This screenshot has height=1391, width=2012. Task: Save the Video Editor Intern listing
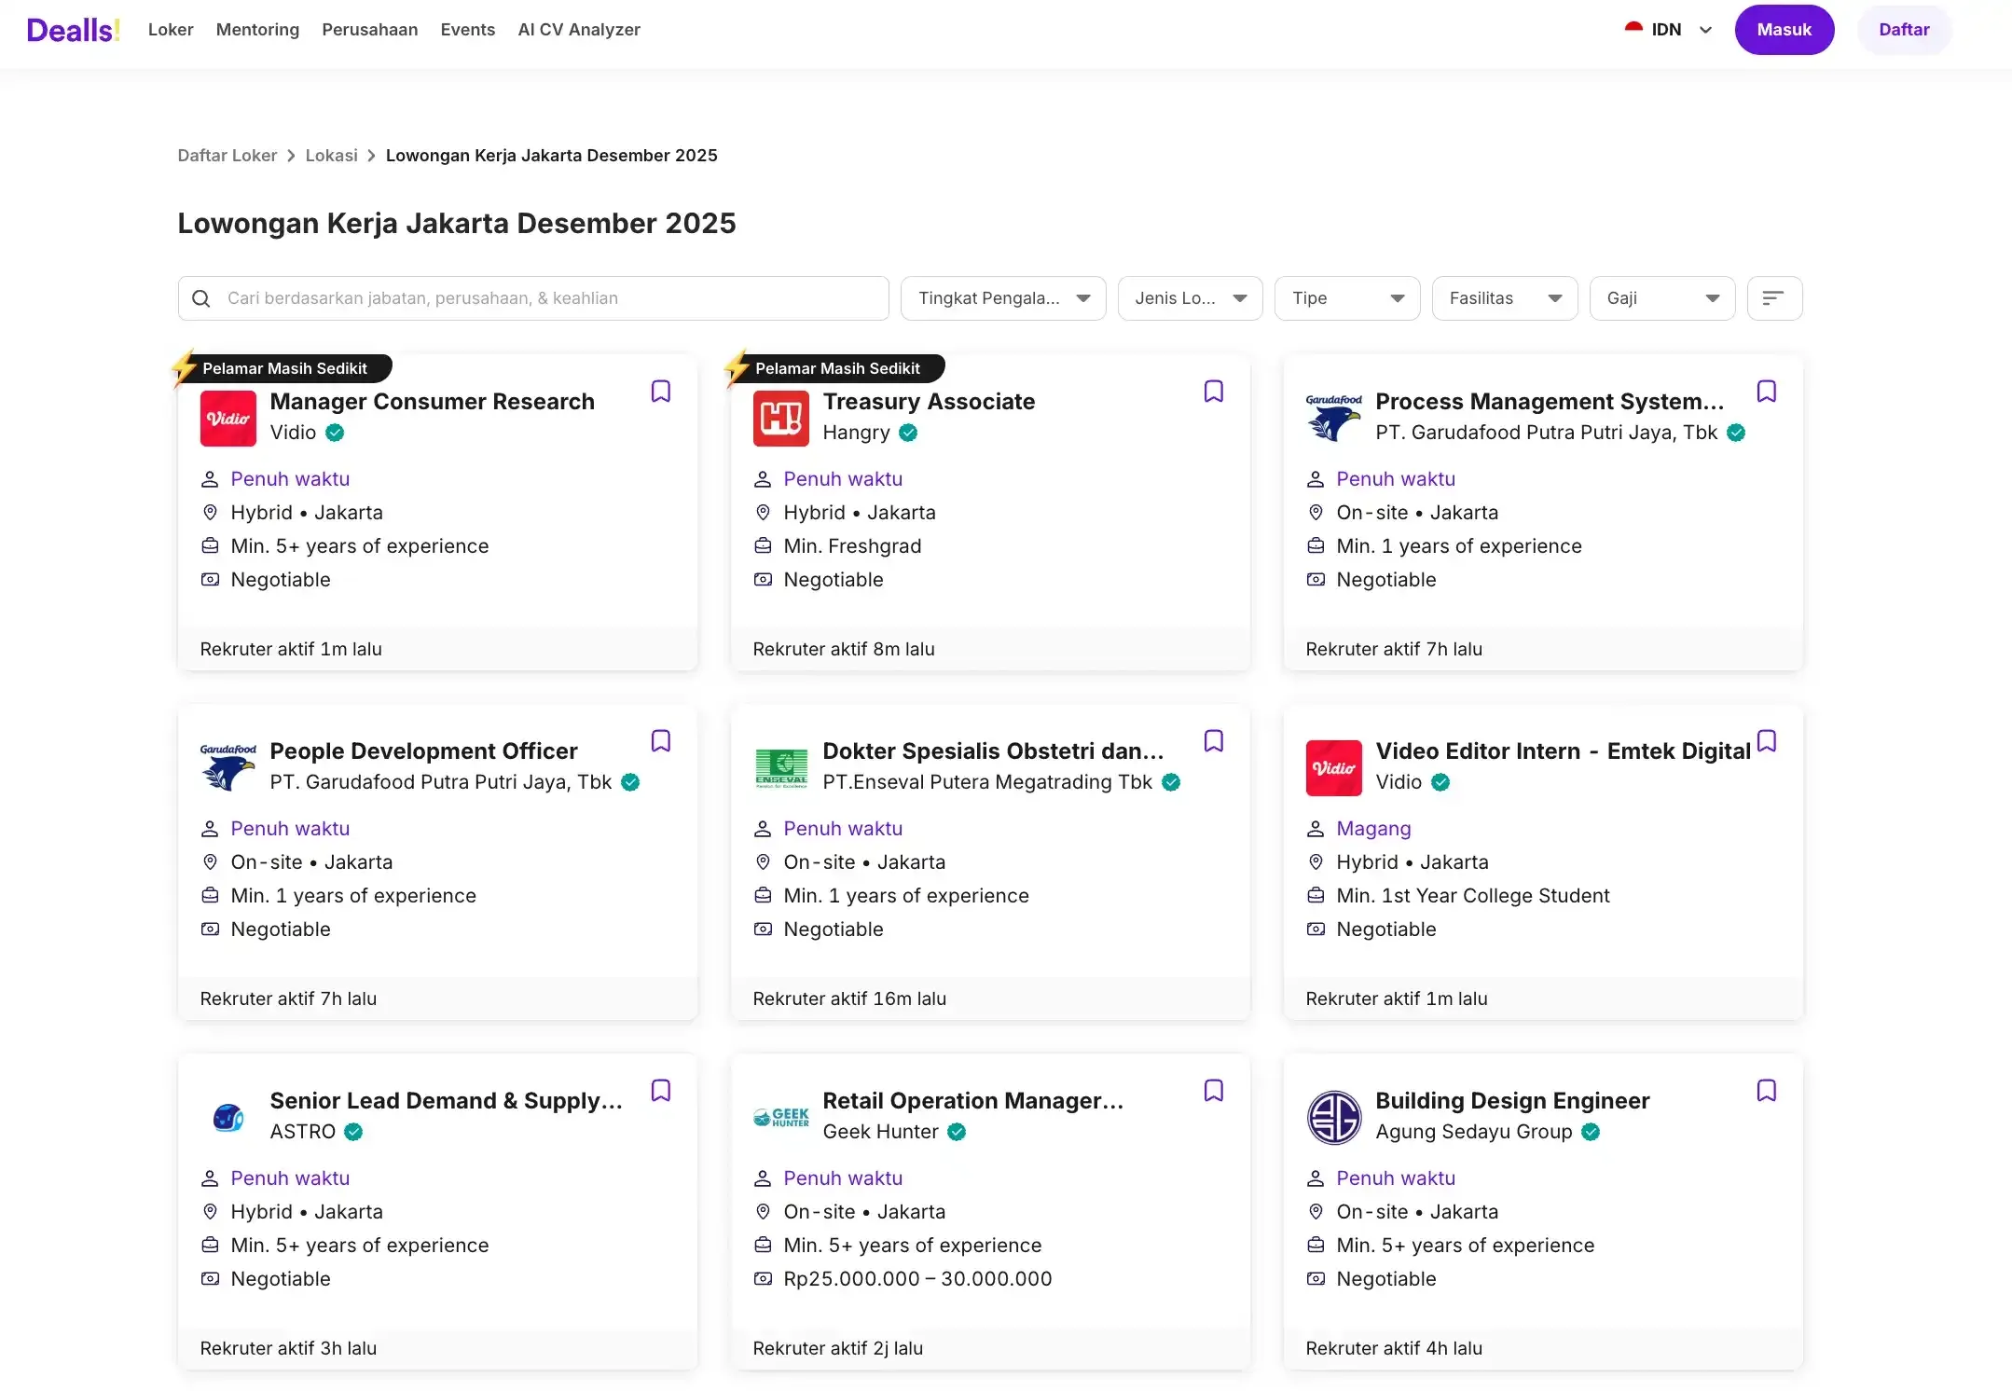pyautogui.click(x=1766, y=741)
